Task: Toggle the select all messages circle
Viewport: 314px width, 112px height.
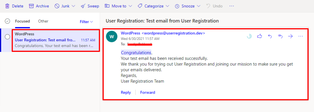Action: click(x=7, y=21)
